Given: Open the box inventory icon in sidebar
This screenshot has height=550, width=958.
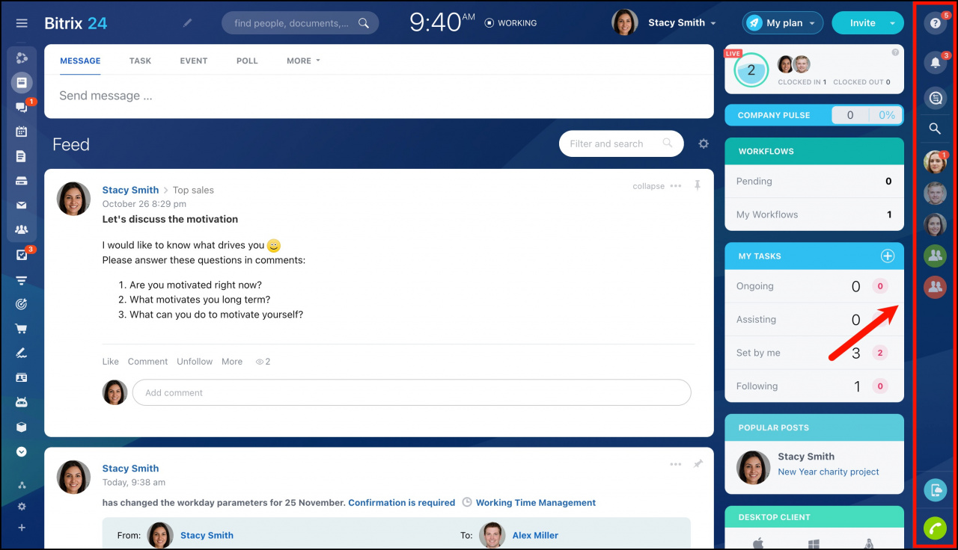Looking at the screenshot, I should [21, 427].
